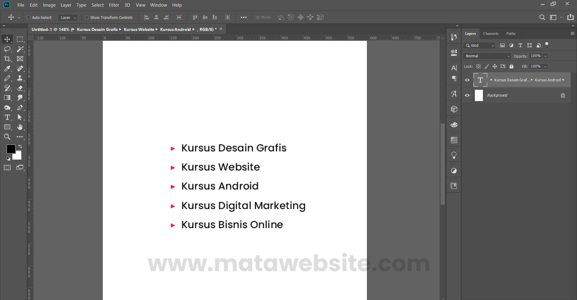Lock the text layer position
Screen dimensions: 577x300
point(495,66)
